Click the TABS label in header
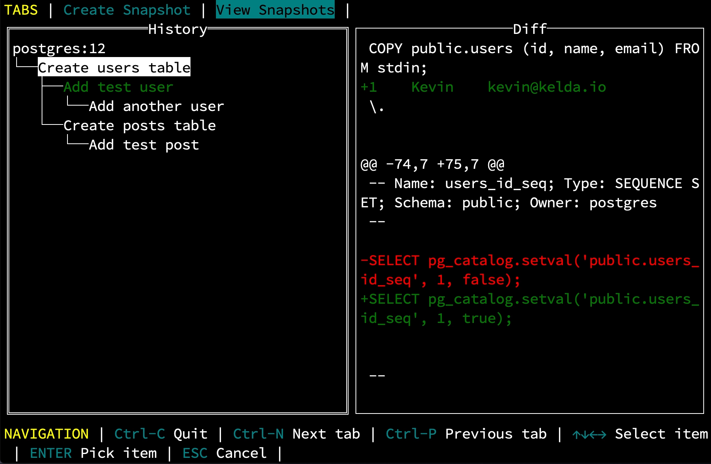The height and width of the screenshot is (464, 711). point(21,10)
